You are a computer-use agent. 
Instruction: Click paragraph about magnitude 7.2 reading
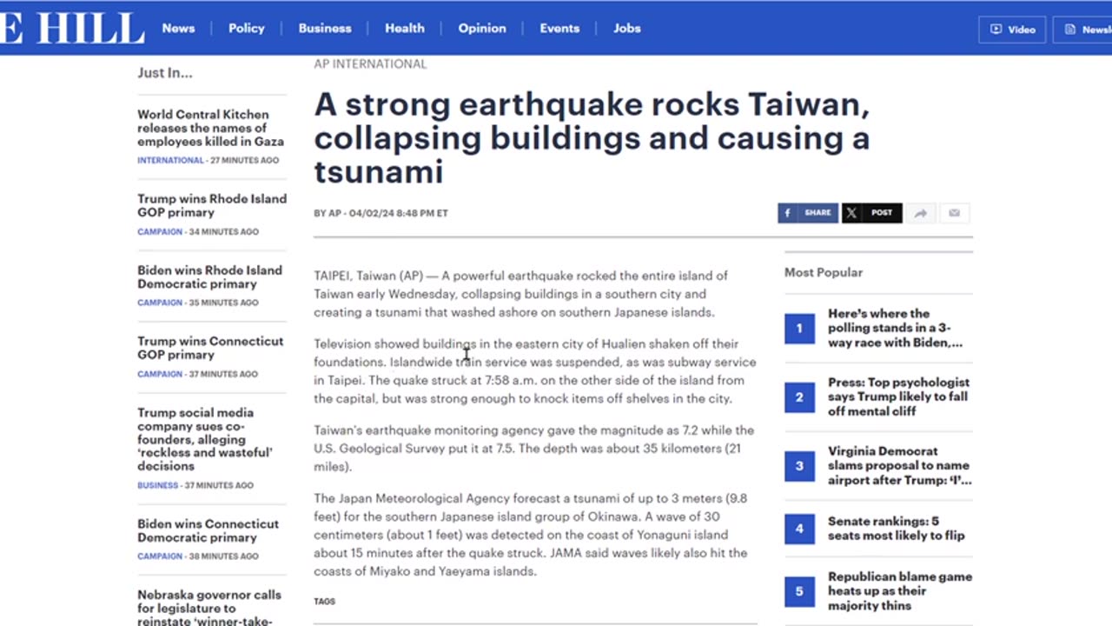point(533,449)
